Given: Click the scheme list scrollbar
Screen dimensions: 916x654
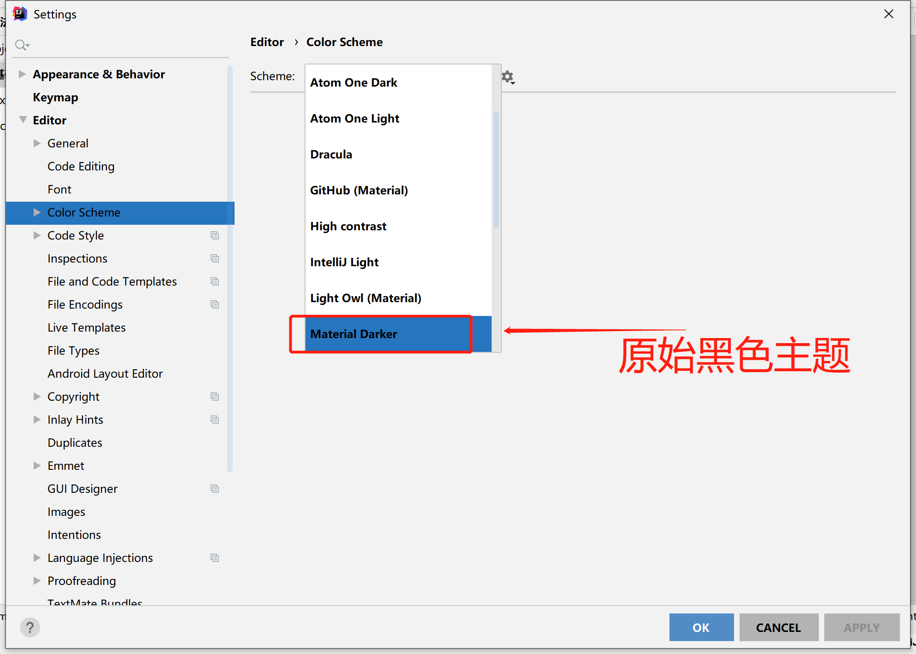Looking at the screenshot, I should (x=496, y=169).
